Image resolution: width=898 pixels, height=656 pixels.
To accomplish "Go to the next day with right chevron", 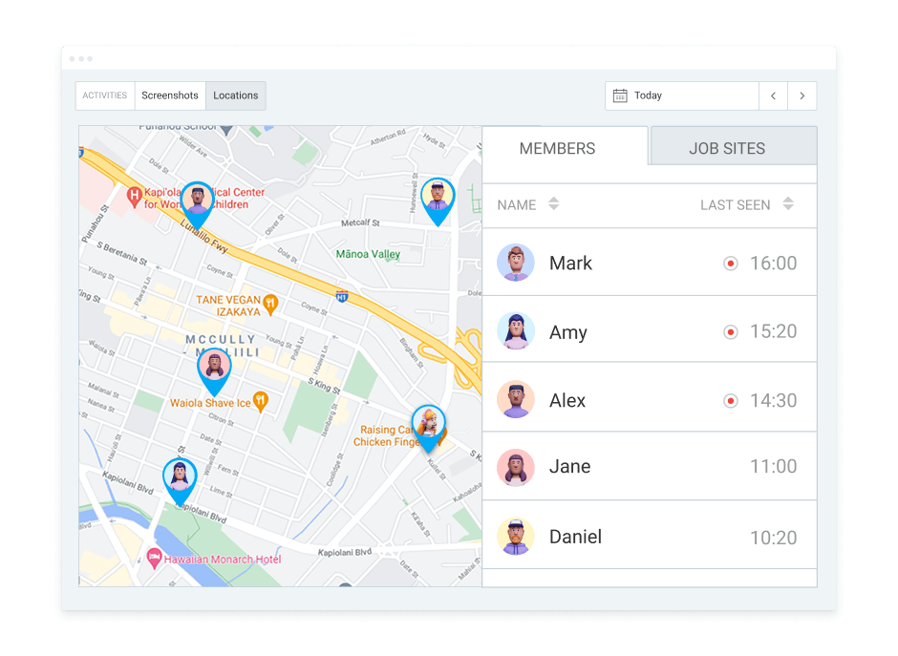I will pyautogui.click(x=802, y=95).
